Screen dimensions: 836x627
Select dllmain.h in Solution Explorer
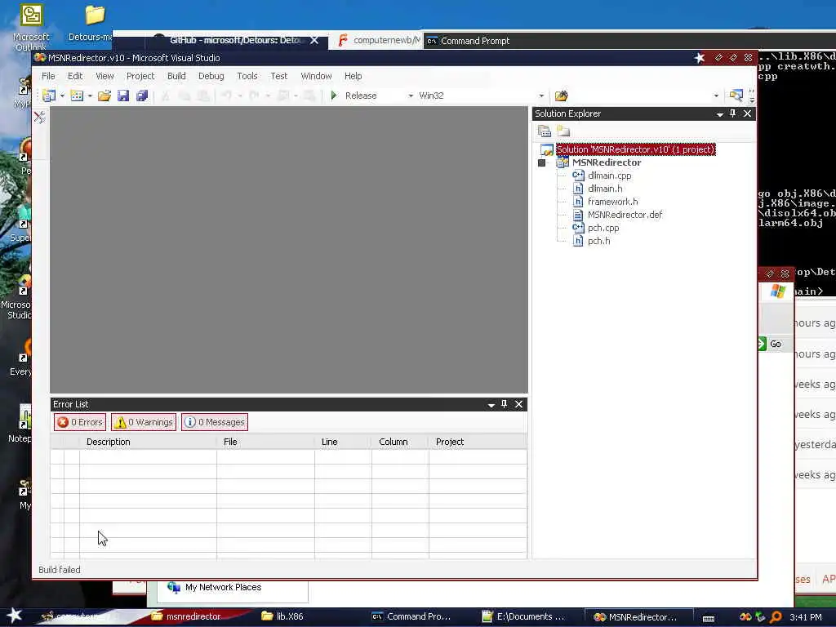(x=605, y=189)
